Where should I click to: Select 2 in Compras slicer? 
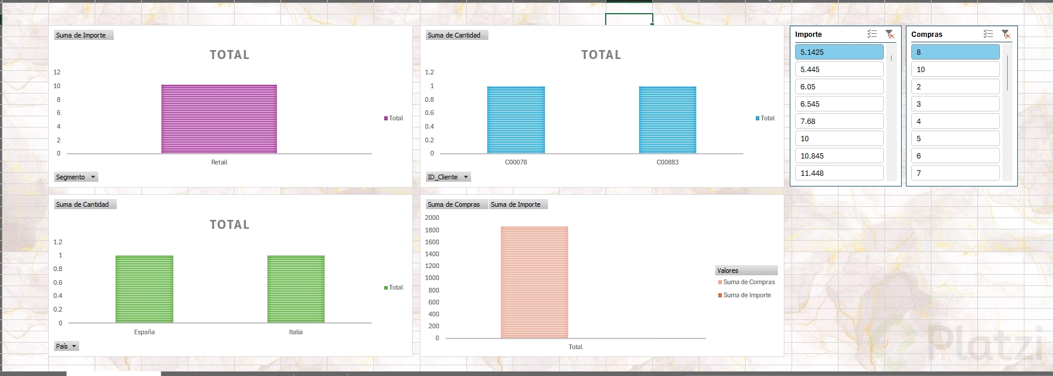pos(955,86)
